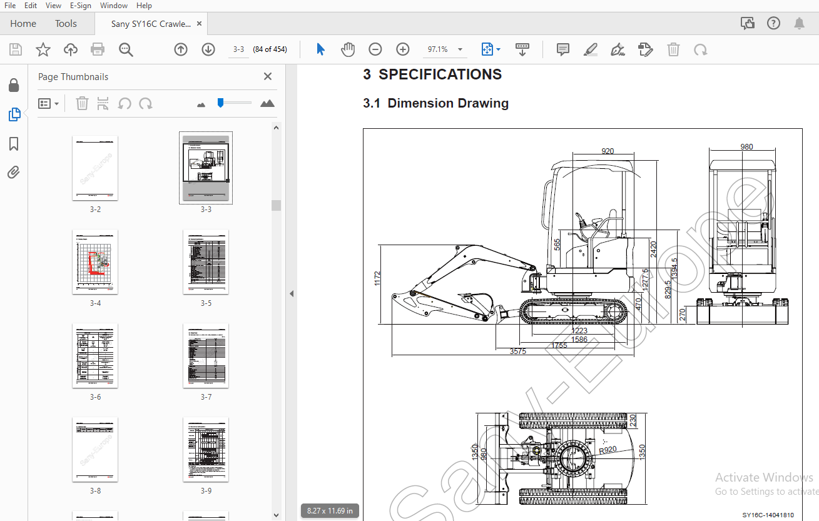Add a comment sticky note
This screenshot has width=819, height=521.
563,49
